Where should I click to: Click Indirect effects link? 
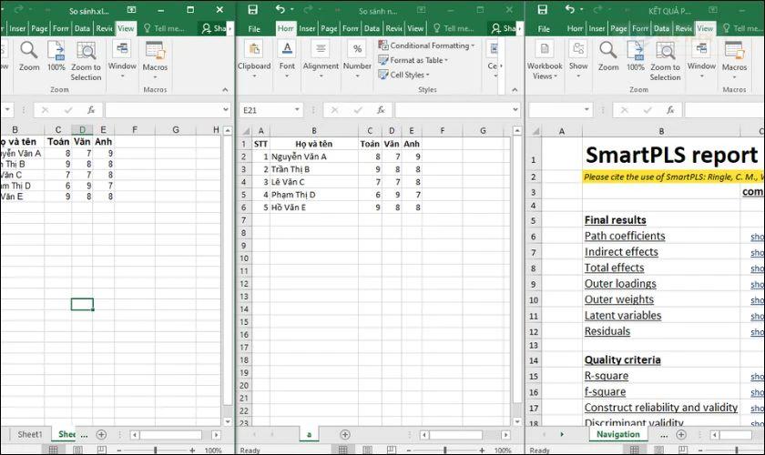coord(621,252)
